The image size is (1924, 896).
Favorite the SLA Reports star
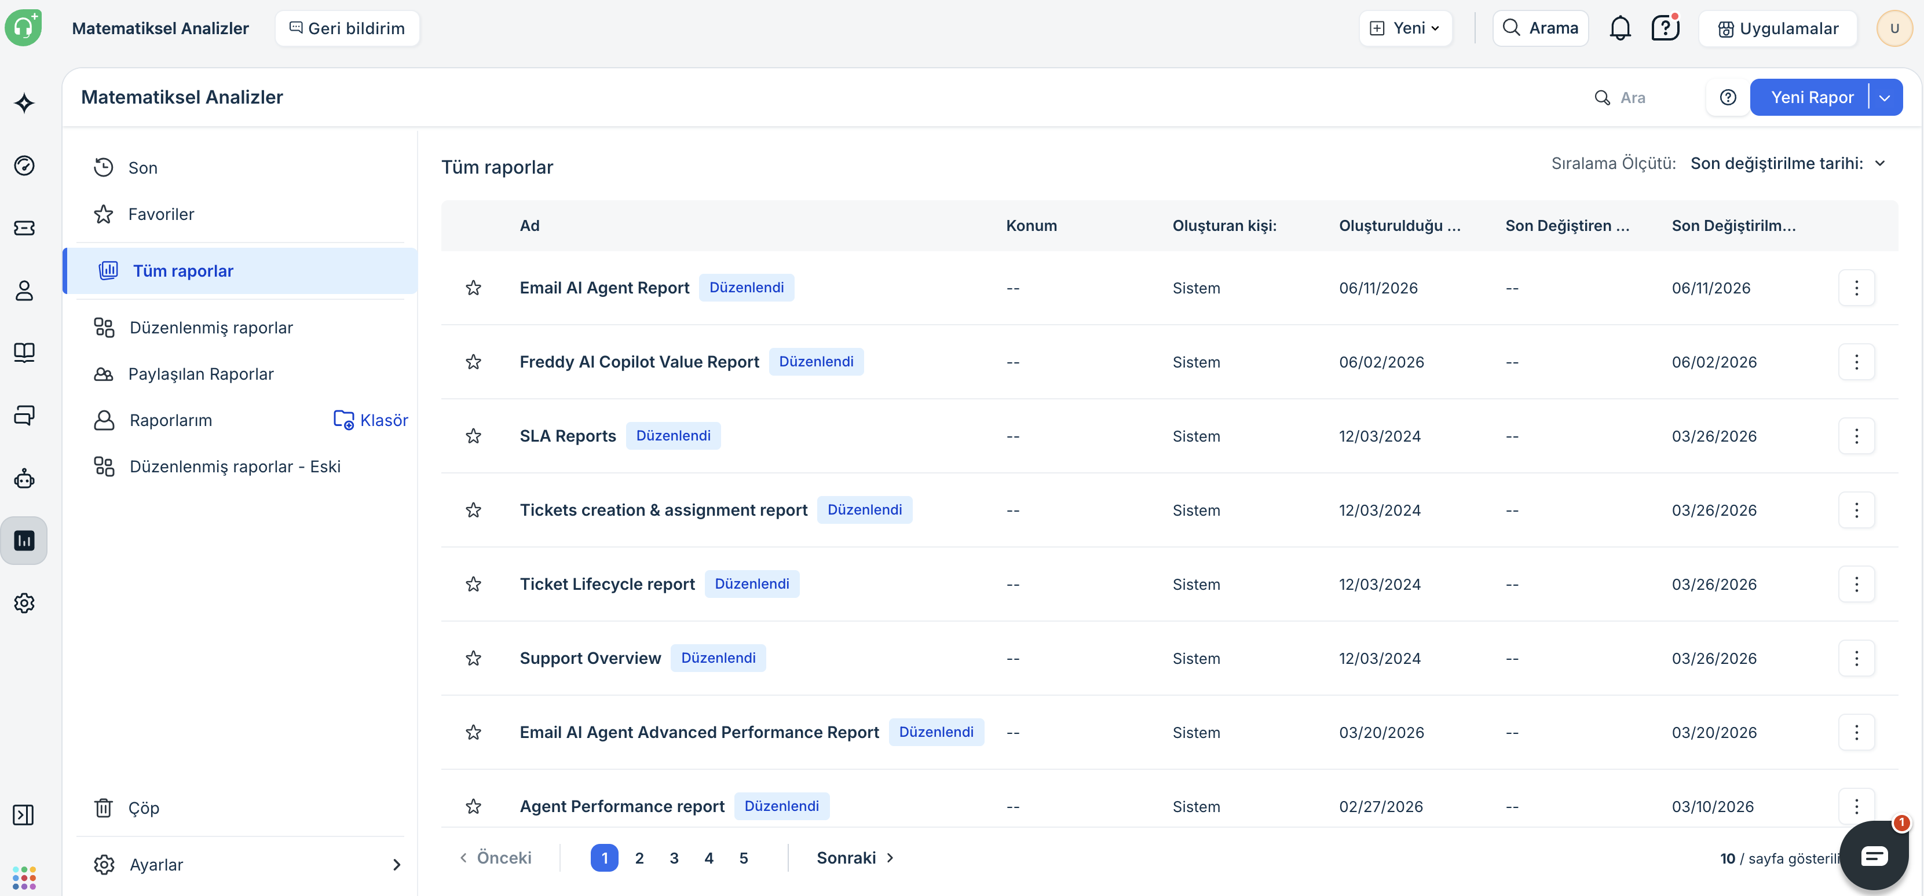pos(473,436)
